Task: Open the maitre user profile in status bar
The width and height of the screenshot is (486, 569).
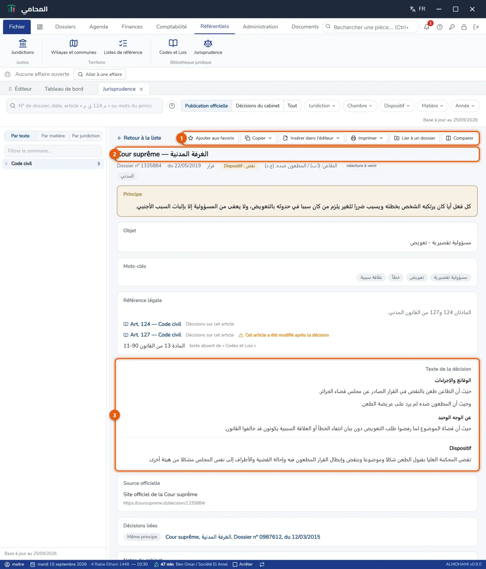Action: tap(15, 564)
